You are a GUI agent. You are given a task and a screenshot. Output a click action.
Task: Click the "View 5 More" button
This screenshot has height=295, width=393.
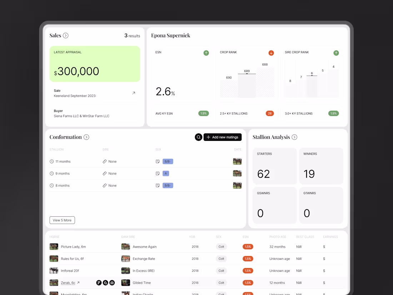point(62,220)
